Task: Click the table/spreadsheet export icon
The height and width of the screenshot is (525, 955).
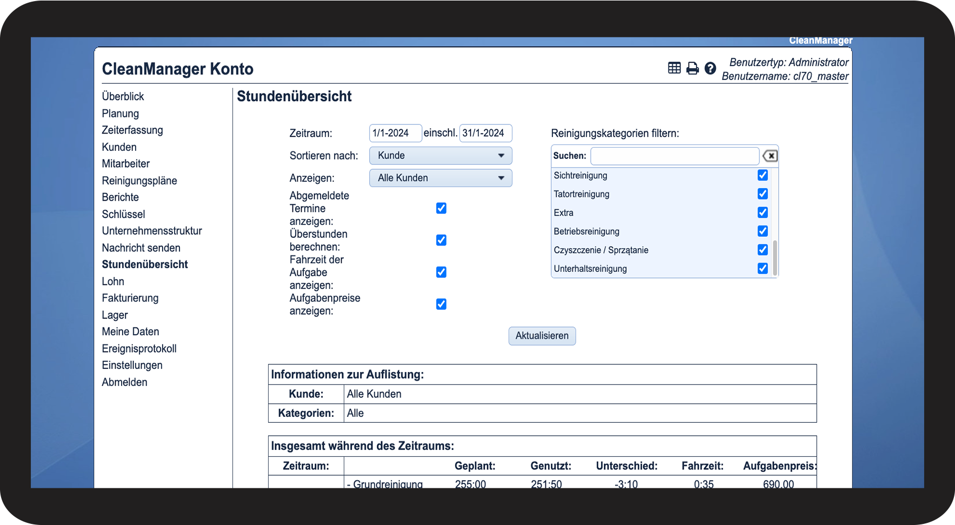Action: (x=674, y=68)
